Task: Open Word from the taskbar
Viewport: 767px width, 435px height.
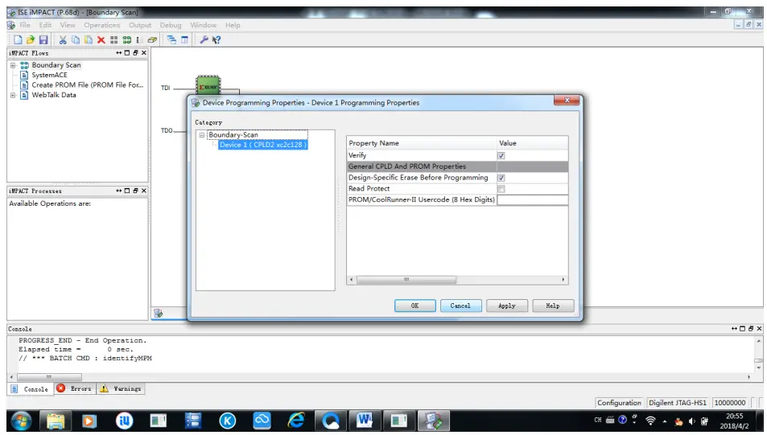Action: coord(365,421)
